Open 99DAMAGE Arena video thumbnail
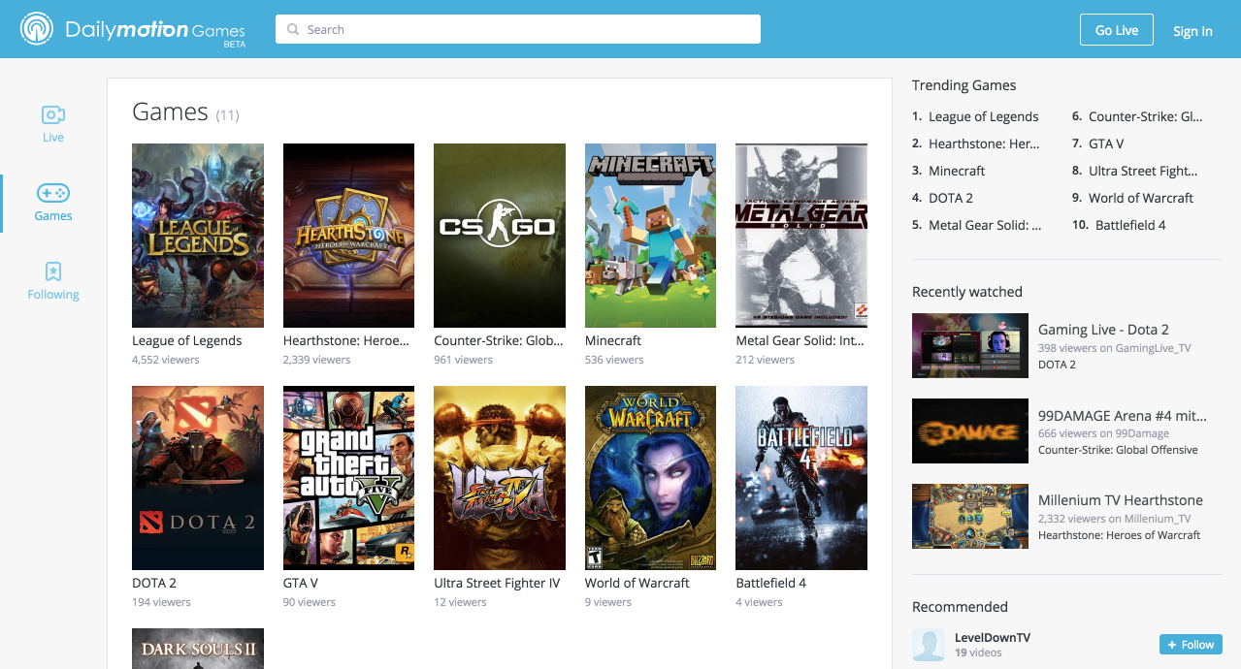The image size is (1241, 669). 970,430
